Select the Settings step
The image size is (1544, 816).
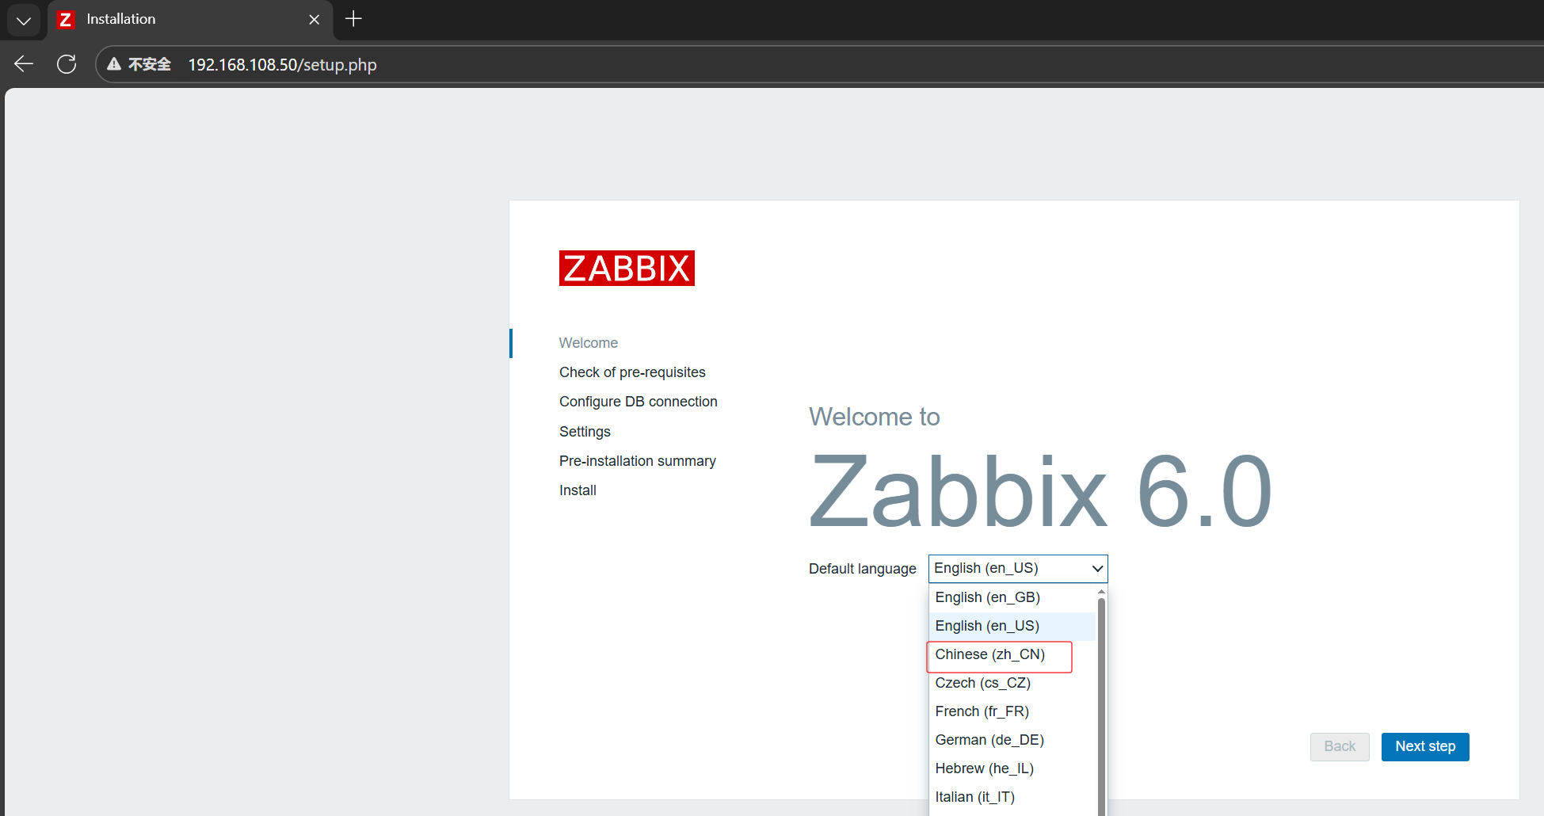tap(585, 432)
